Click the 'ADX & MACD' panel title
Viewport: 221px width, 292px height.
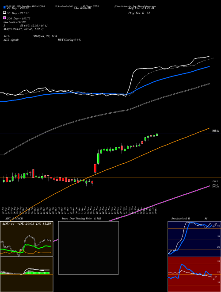(x=14, y=219)
